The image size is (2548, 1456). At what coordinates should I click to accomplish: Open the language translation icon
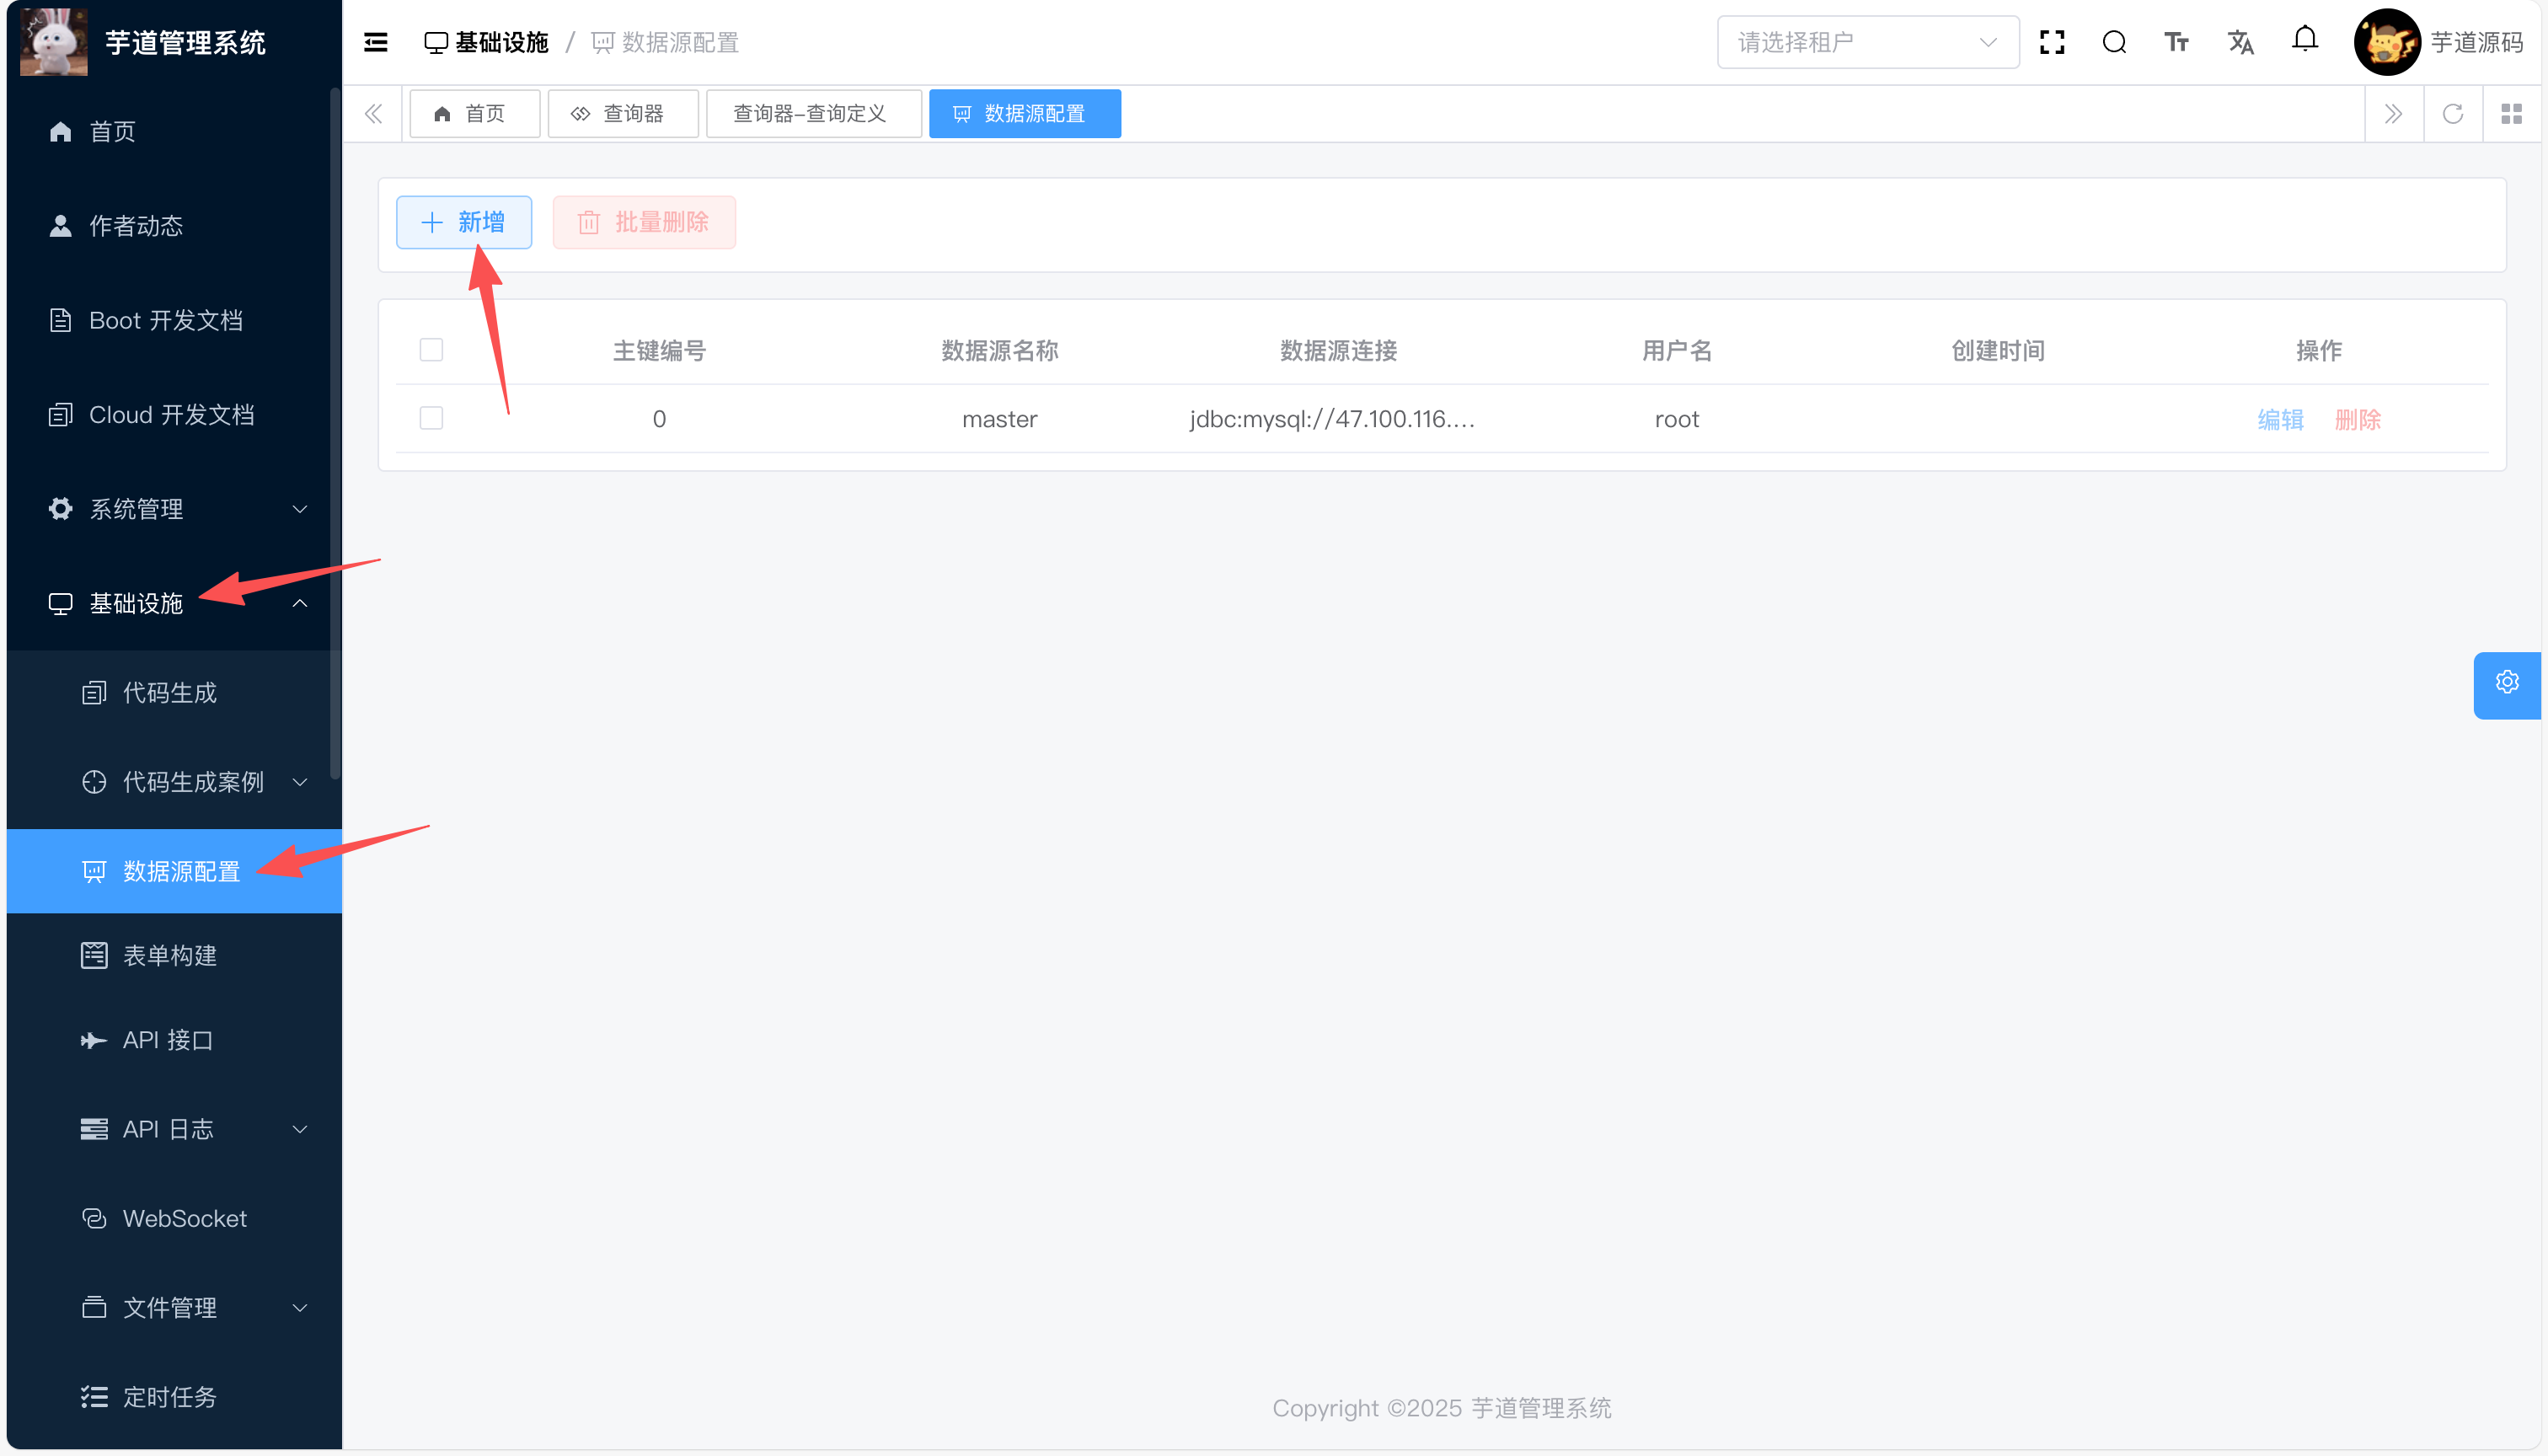[x=2240, y=42]
